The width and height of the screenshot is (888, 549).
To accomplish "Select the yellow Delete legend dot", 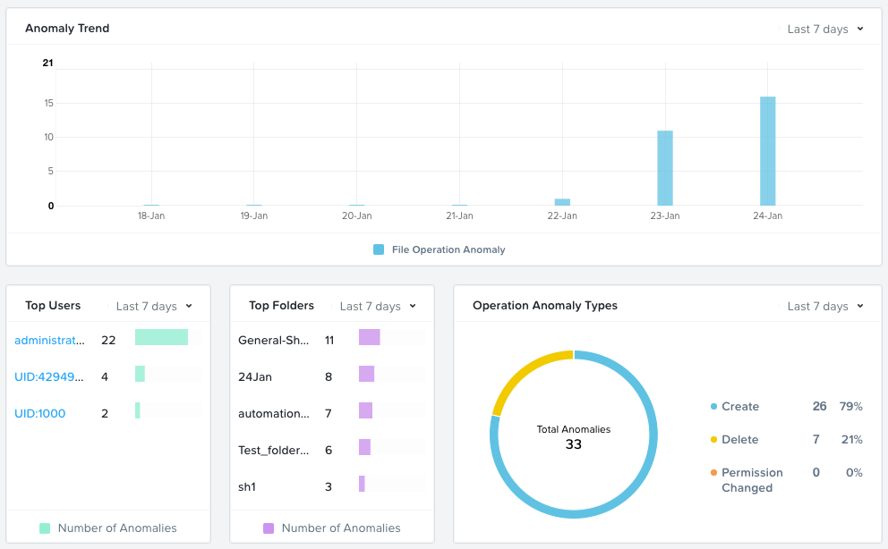I will click(x=713, y=440).
